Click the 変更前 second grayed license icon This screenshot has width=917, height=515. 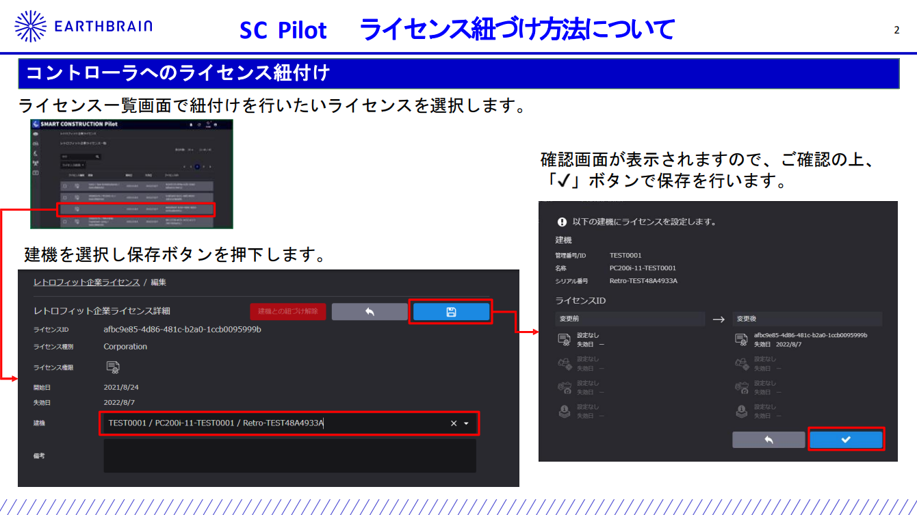[564, 363]
